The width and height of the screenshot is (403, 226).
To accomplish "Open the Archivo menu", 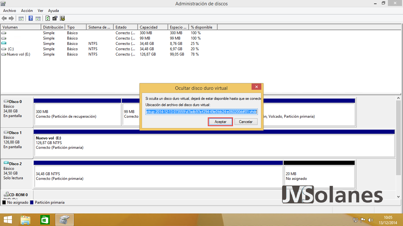I will coord(10,11).
